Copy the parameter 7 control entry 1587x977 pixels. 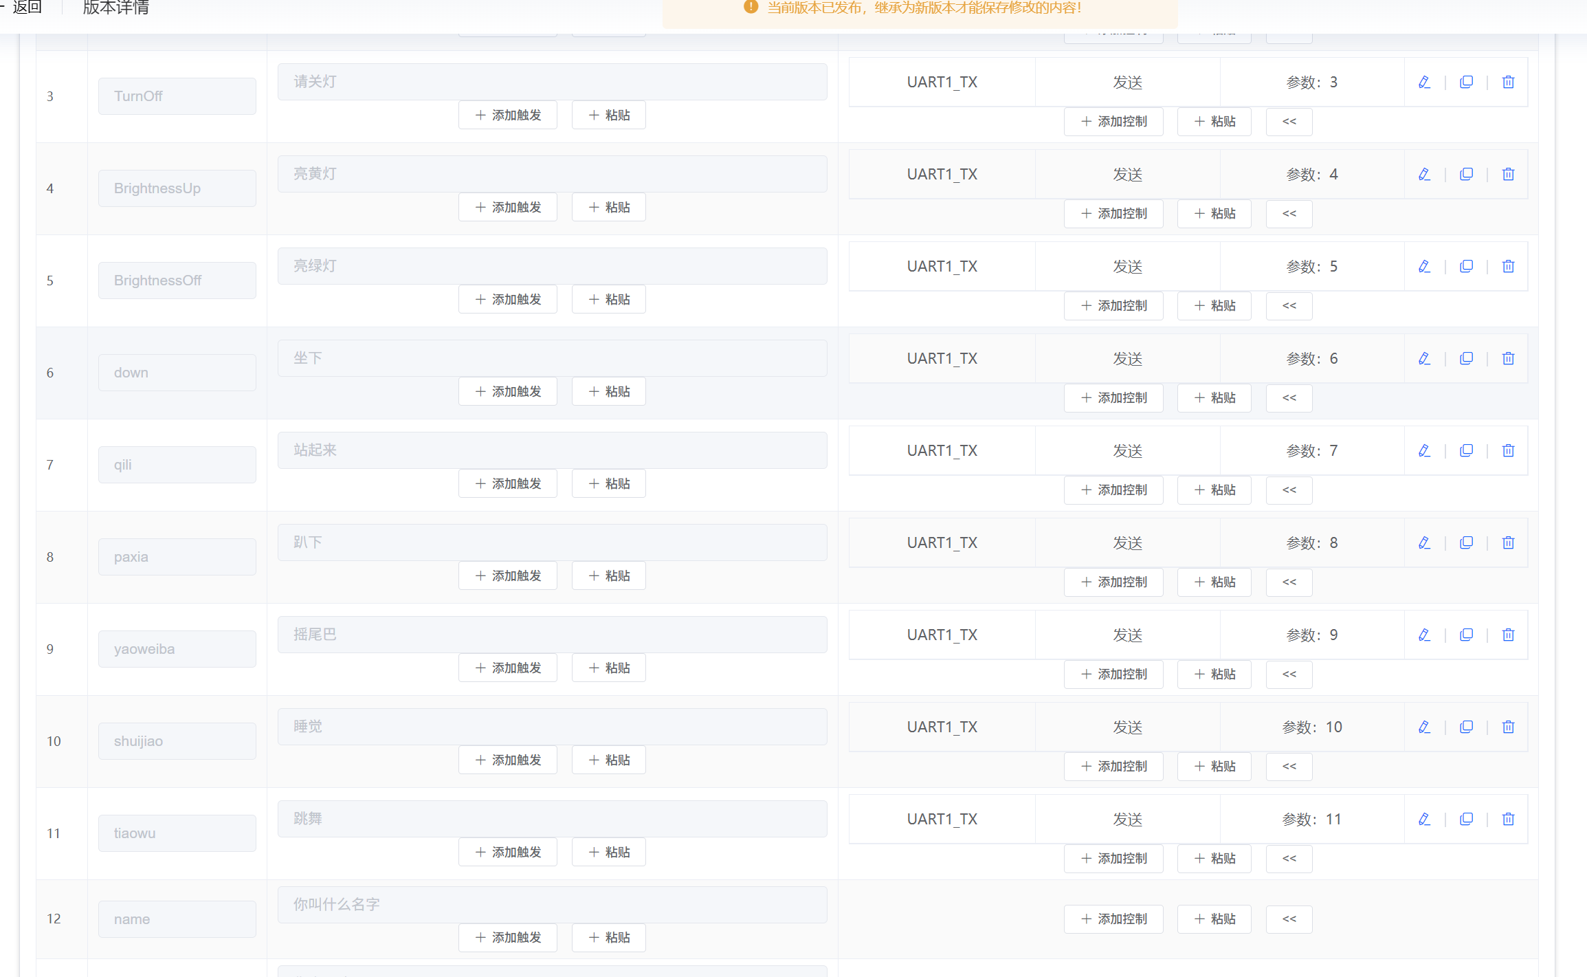coord(1466,451)
